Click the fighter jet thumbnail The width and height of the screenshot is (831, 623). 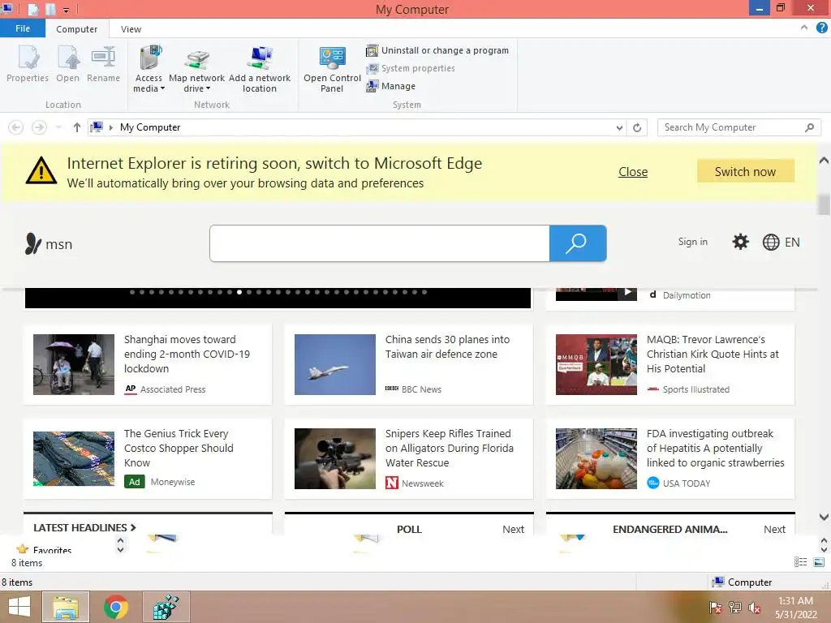[335, 364]
